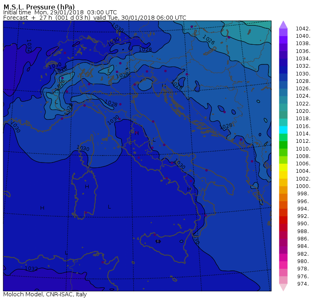The height and width of the screenshot is (300, 312).
Task: Pick the legend color band between 1014 and 1016
Action: point(283,130)
